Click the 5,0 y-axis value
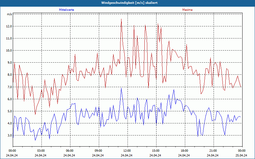This screenshot has width=255, height=159. 10,111
